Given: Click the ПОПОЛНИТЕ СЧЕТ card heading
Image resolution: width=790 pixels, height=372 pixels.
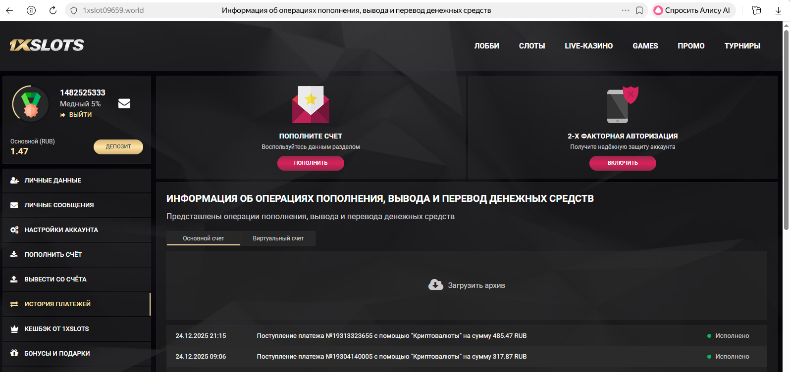Looking at the screenshot, I should (x=311, y=136).
